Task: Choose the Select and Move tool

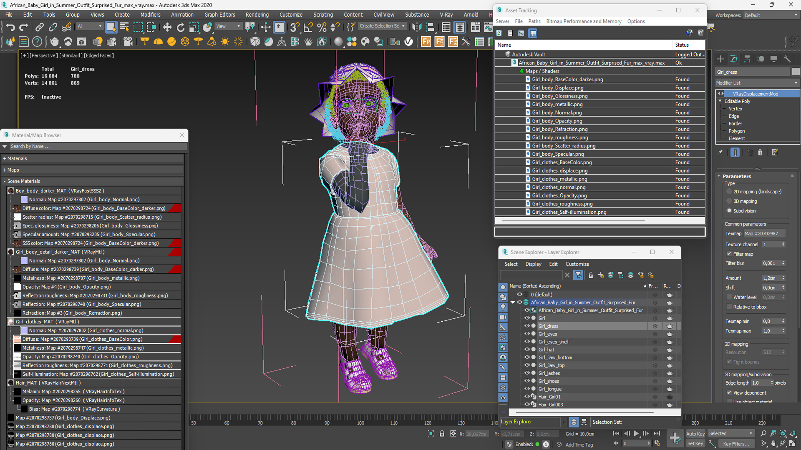Action: click(167, 27)
